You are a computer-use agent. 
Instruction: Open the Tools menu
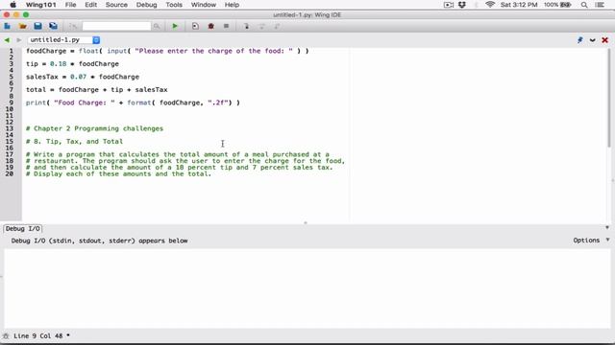[174, 5]
